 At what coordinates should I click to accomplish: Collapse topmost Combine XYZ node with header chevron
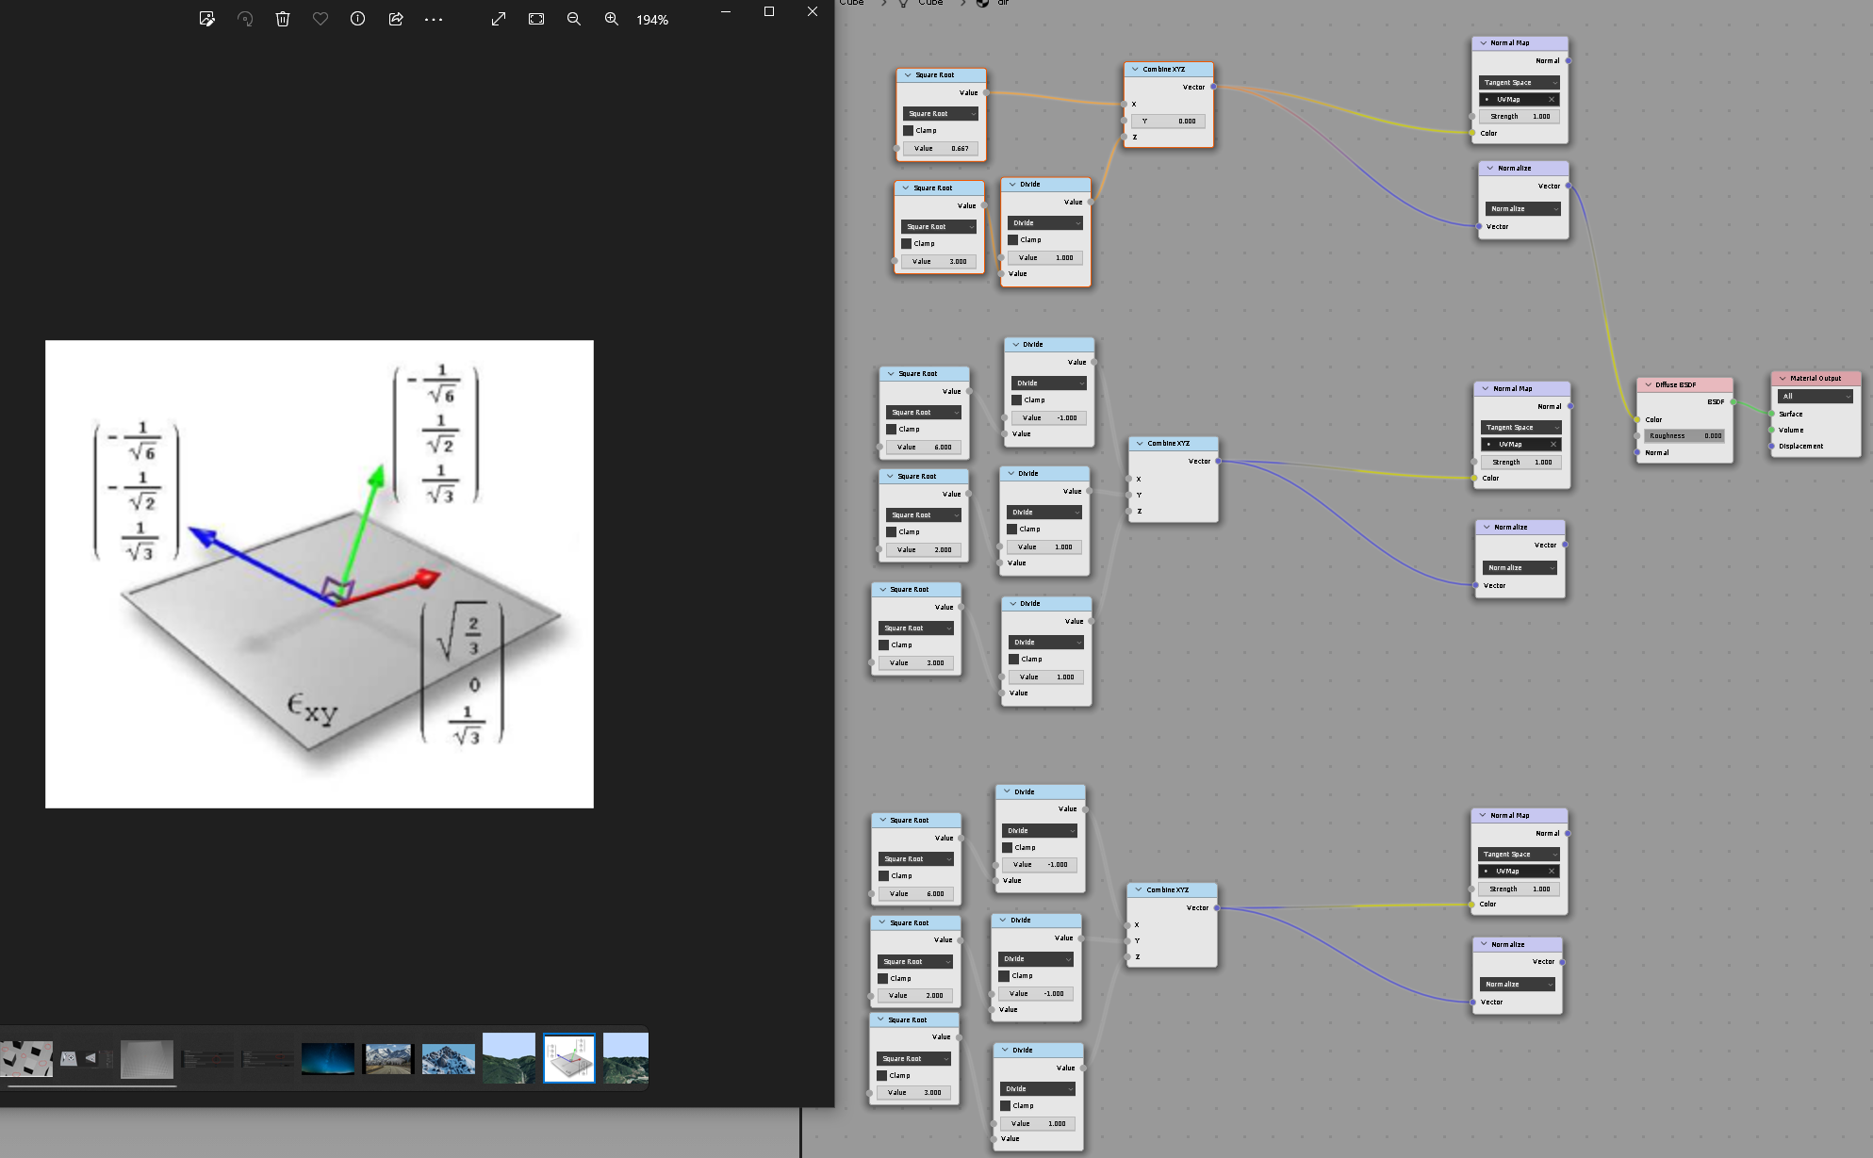[1136, 70]
